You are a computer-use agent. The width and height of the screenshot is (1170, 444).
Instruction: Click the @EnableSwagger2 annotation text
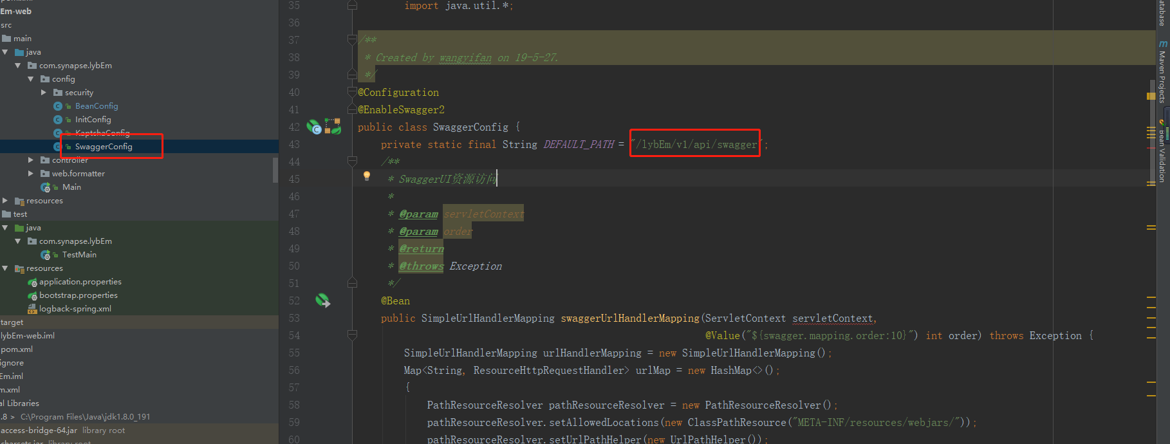(401, 109)
